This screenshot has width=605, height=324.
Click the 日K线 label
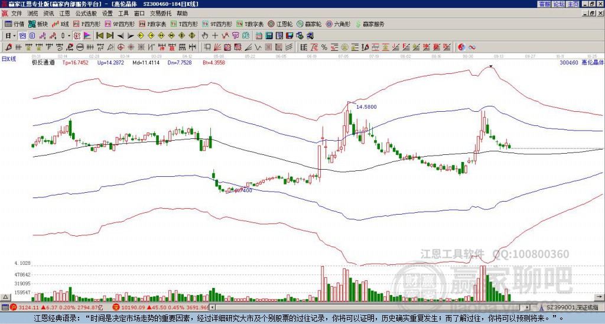(x=9, y=59)
